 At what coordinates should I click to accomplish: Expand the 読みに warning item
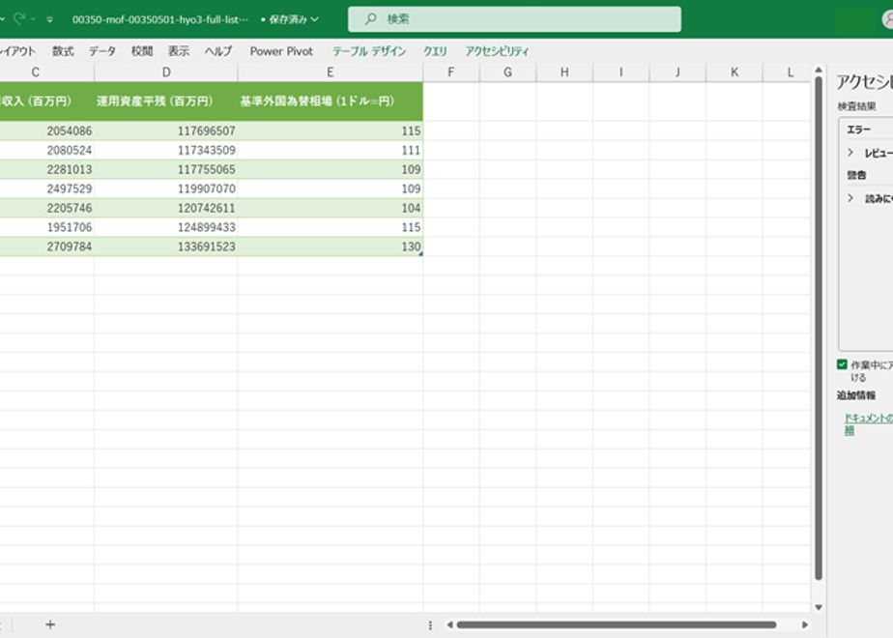(850, 198)
